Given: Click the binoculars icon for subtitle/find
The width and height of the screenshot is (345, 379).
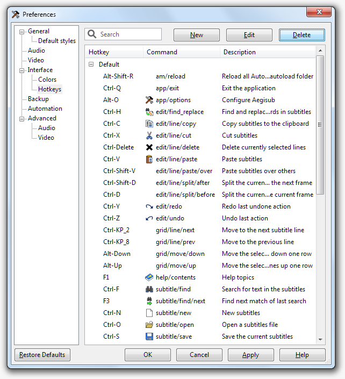Looking at the screenshot, I should point(149,289).
